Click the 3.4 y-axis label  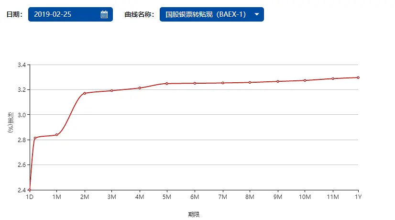click(22, 65)
